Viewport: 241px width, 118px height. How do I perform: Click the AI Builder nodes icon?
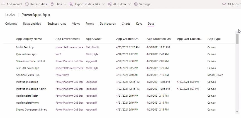pos(109,4)
